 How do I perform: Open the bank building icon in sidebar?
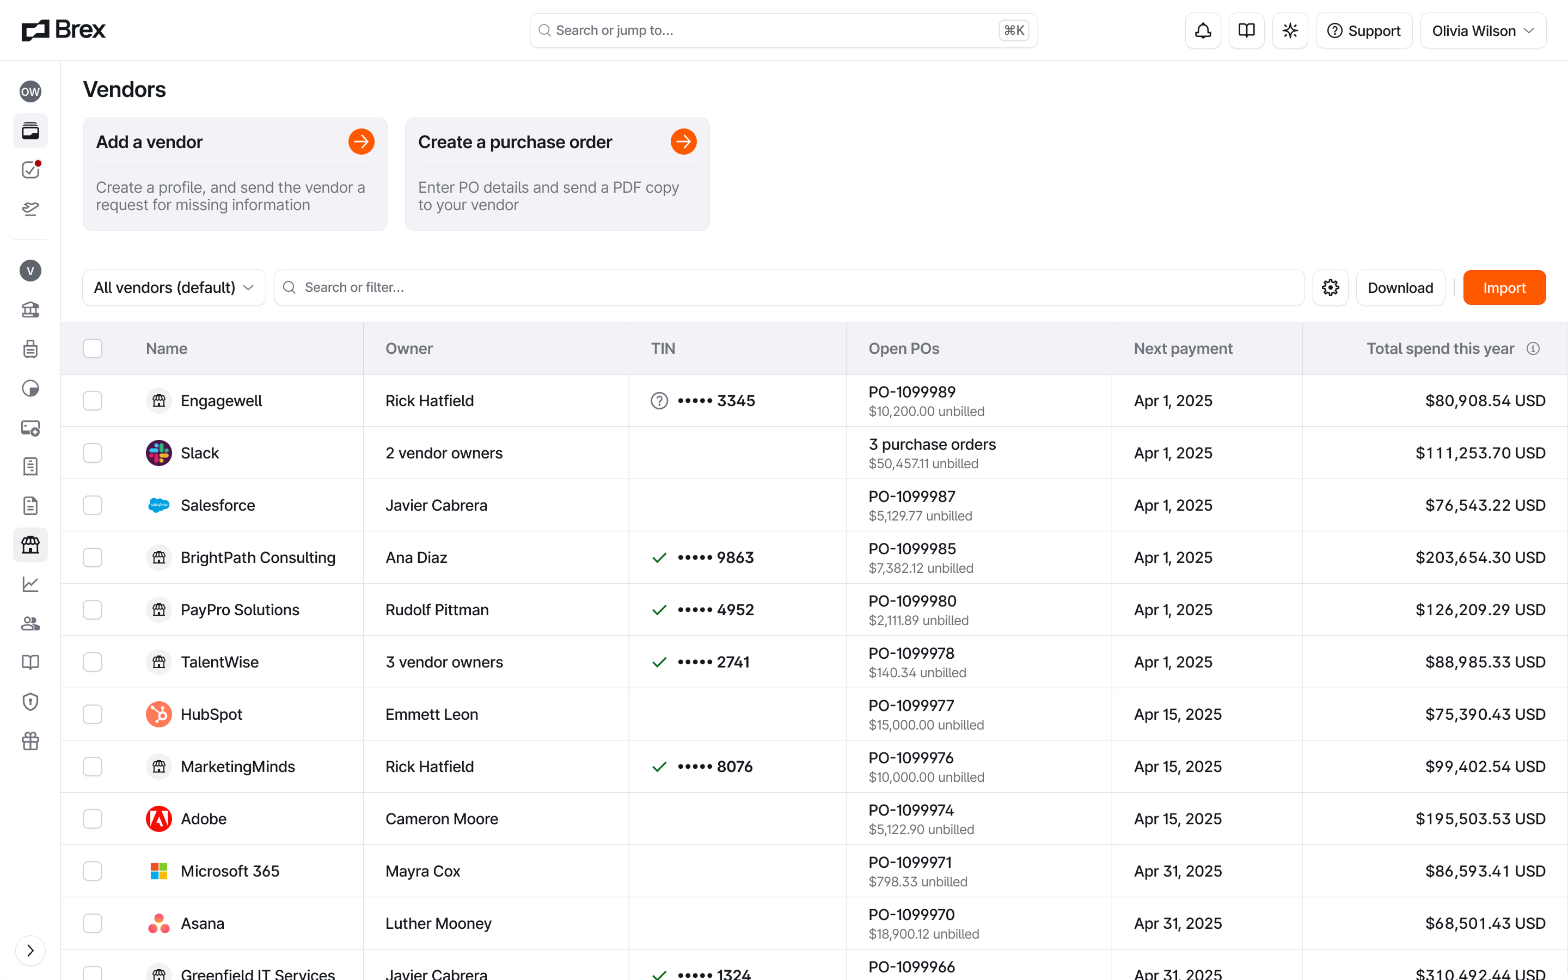pyautogui.click(x=30, y=310)
